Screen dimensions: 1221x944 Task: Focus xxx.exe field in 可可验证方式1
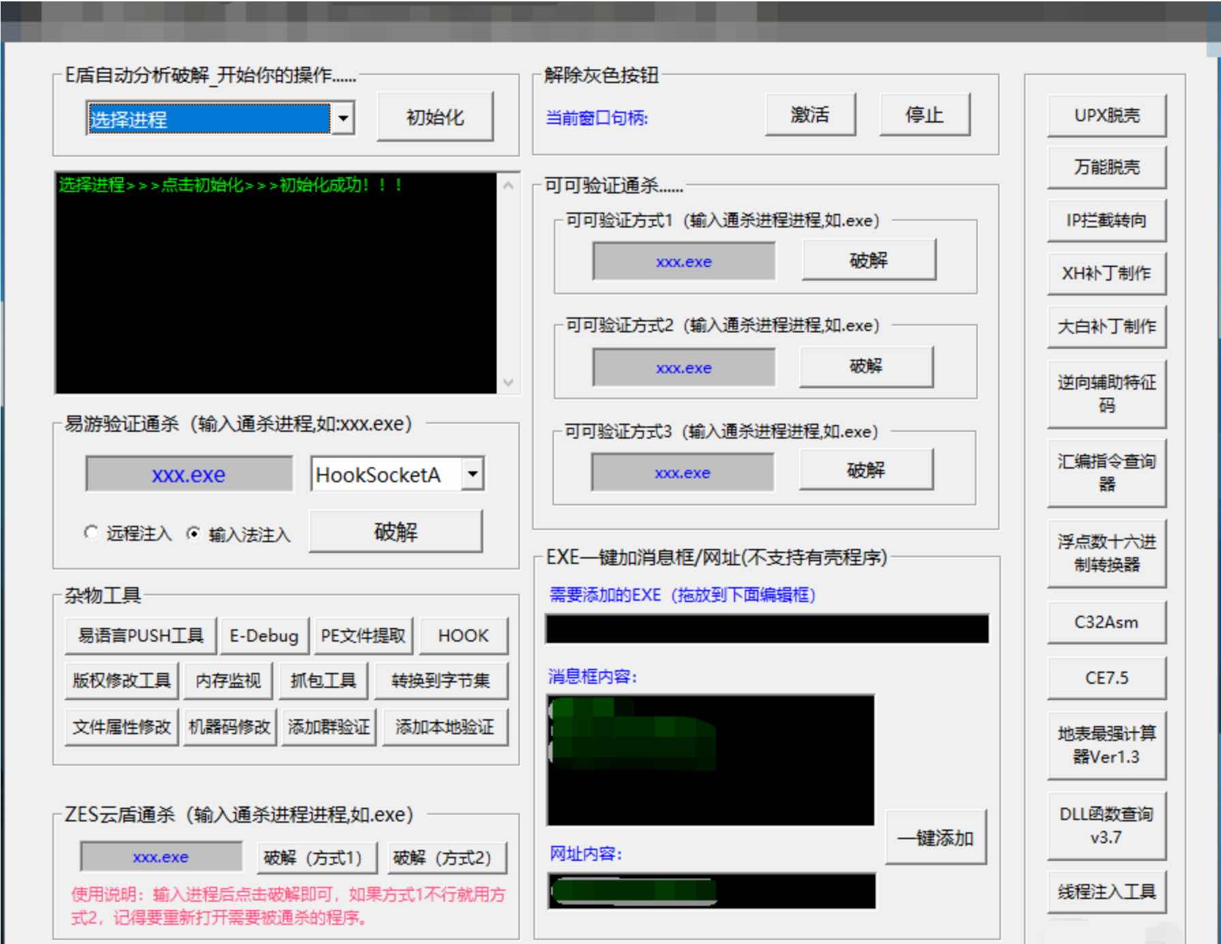tap(683, 262)
